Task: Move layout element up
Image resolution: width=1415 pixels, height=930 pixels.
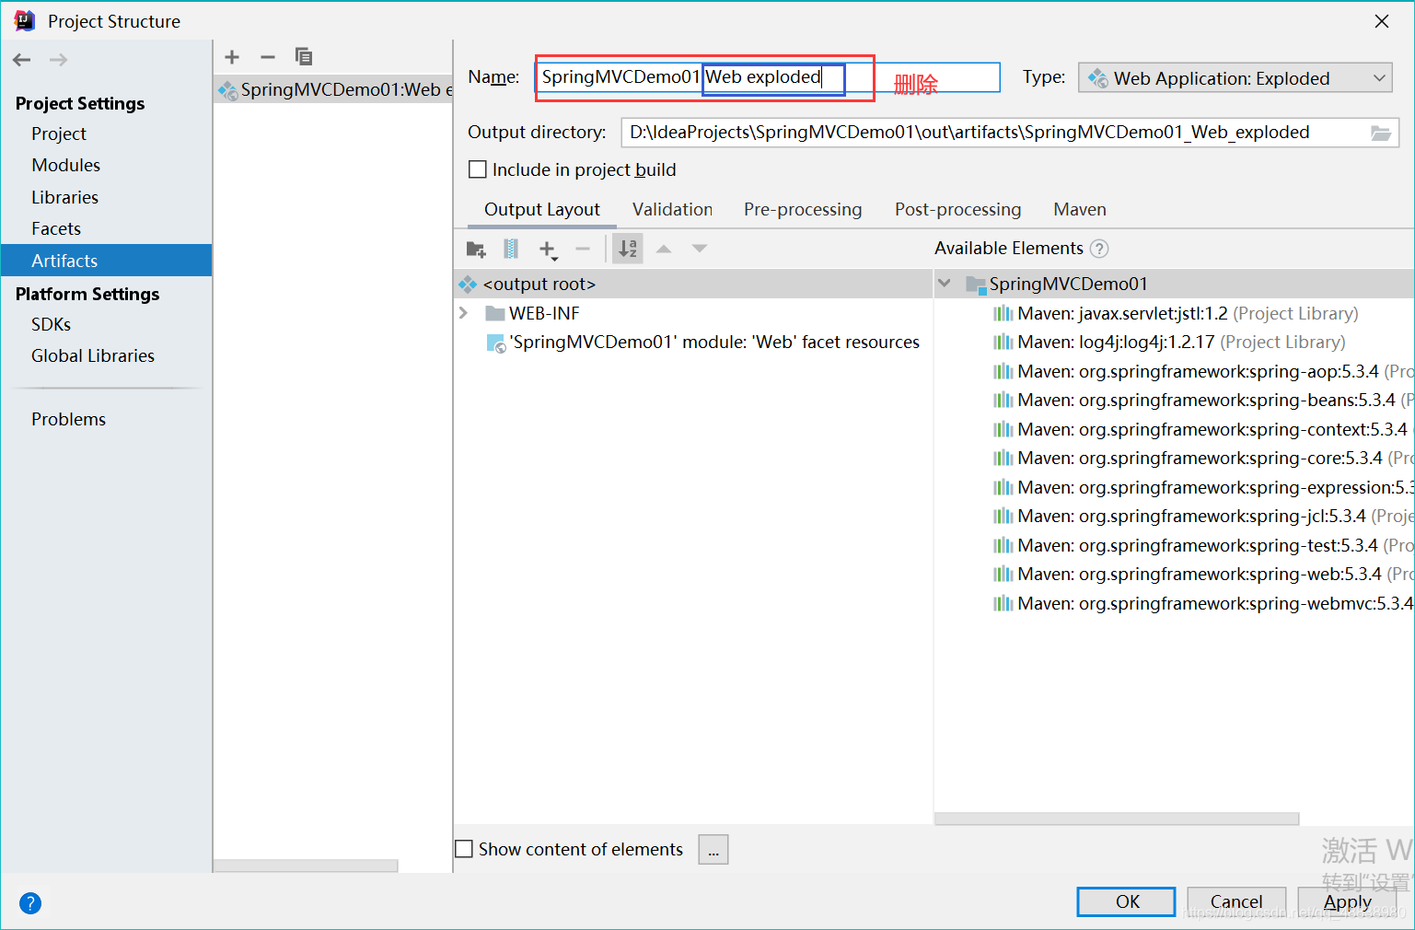Action: coord(664,249)
